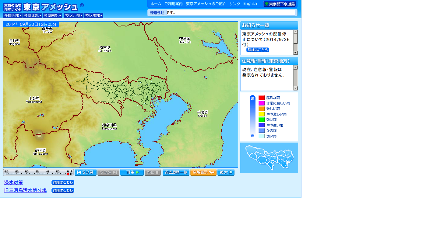Viewport: 444px width, 245px height.
Task: Click the 埼玉県 Saitama map label
Action: tap(105, 49)
